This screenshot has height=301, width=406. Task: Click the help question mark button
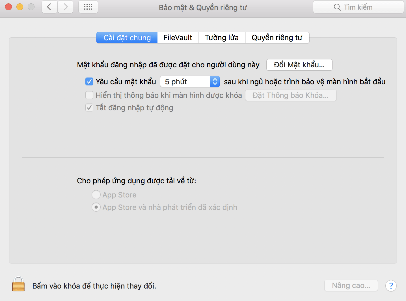click(391, 286)
